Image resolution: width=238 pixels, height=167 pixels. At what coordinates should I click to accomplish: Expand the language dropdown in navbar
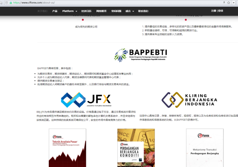pyautogui.click(x=130, y=11)
